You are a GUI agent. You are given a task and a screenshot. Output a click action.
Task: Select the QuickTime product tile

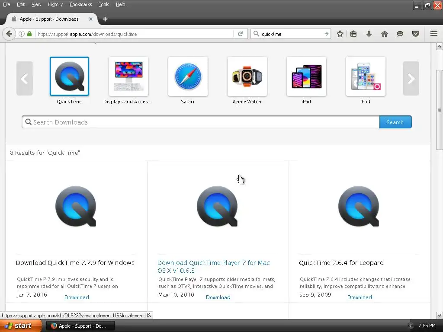(x=69, y=76)
